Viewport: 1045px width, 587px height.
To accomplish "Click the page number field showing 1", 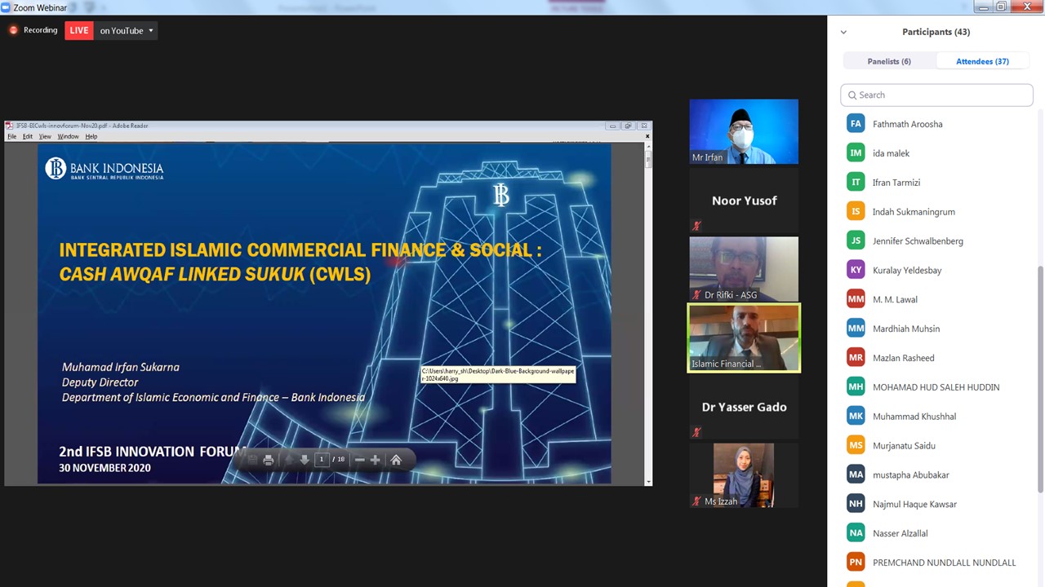I will coord(322,460).
